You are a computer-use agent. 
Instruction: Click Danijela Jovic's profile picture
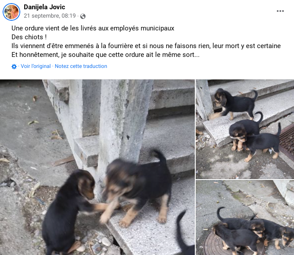11,12
